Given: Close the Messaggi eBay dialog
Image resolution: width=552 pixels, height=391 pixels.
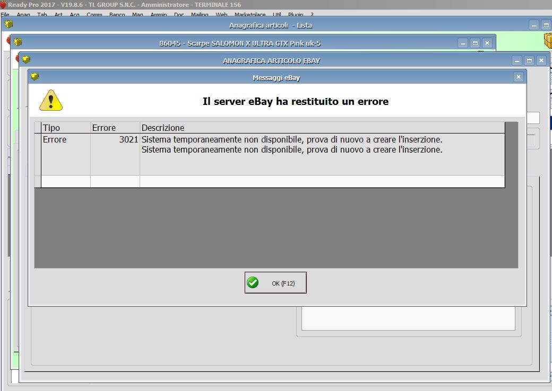Looking at the screenshot, I should pyautogui.click(x=518, y=77).
